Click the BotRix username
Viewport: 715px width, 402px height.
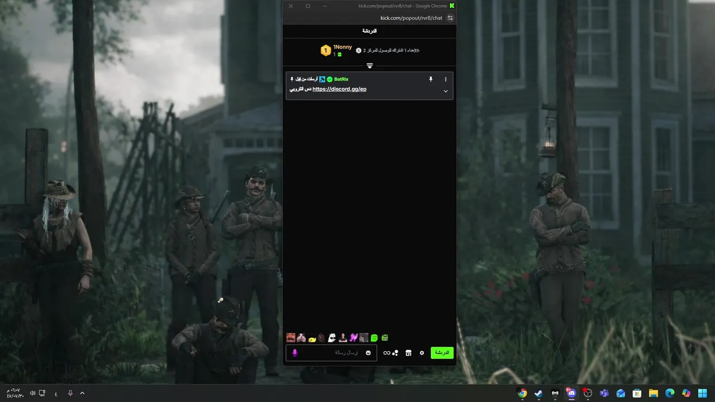tap(341, 79)
